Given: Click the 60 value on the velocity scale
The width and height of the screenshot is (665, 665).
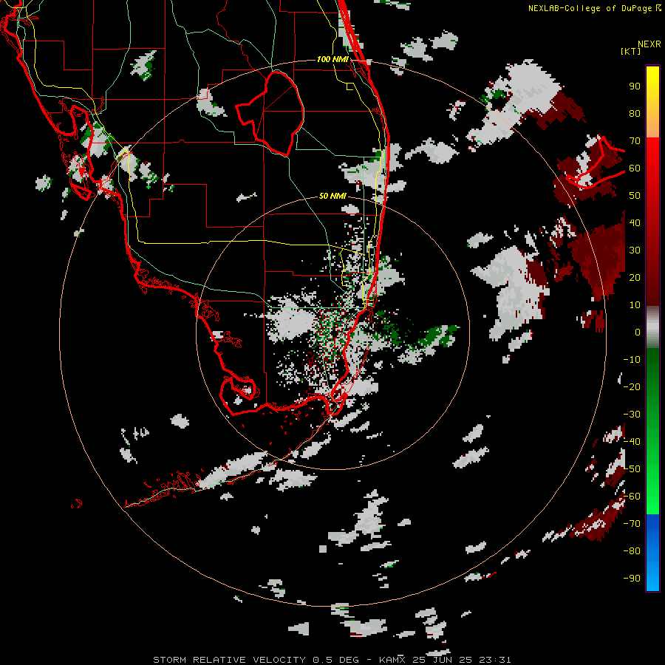Looking at the screenshot, I should [635, 168].
